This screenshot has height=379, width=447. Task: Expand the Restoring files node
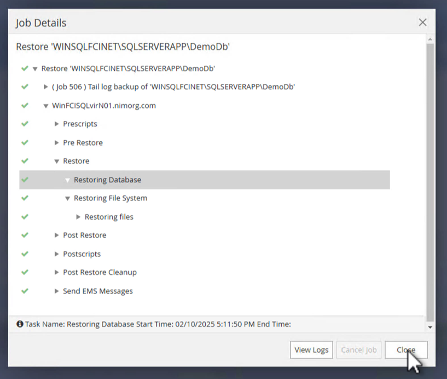pyautogui.click(x=79, y=217)
